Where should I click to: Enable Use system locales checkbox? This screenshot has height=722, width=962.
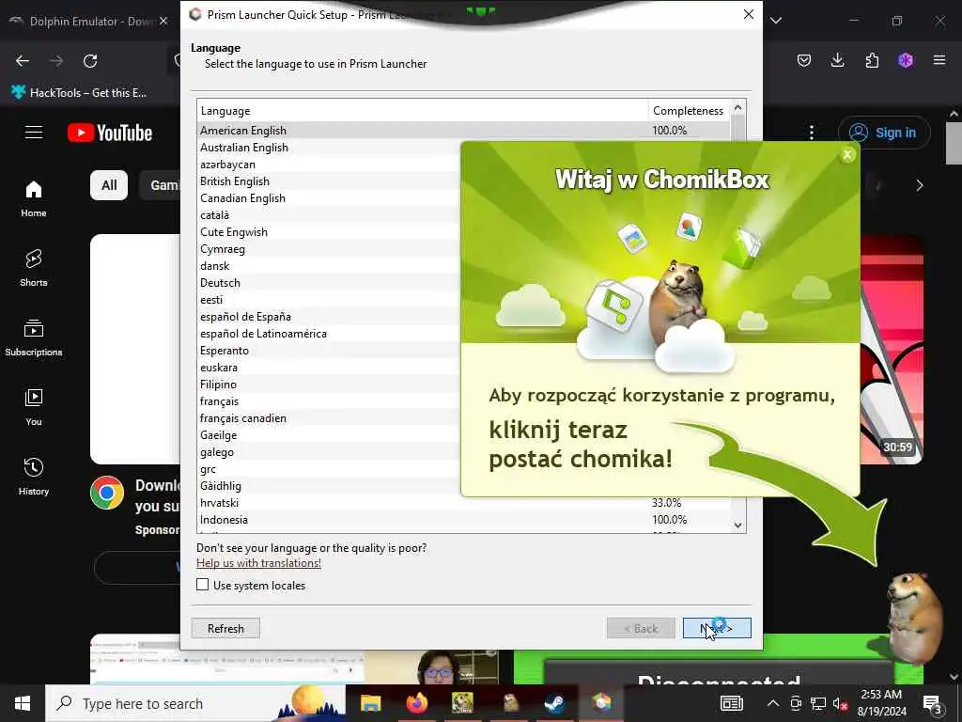tap(203, 585)
